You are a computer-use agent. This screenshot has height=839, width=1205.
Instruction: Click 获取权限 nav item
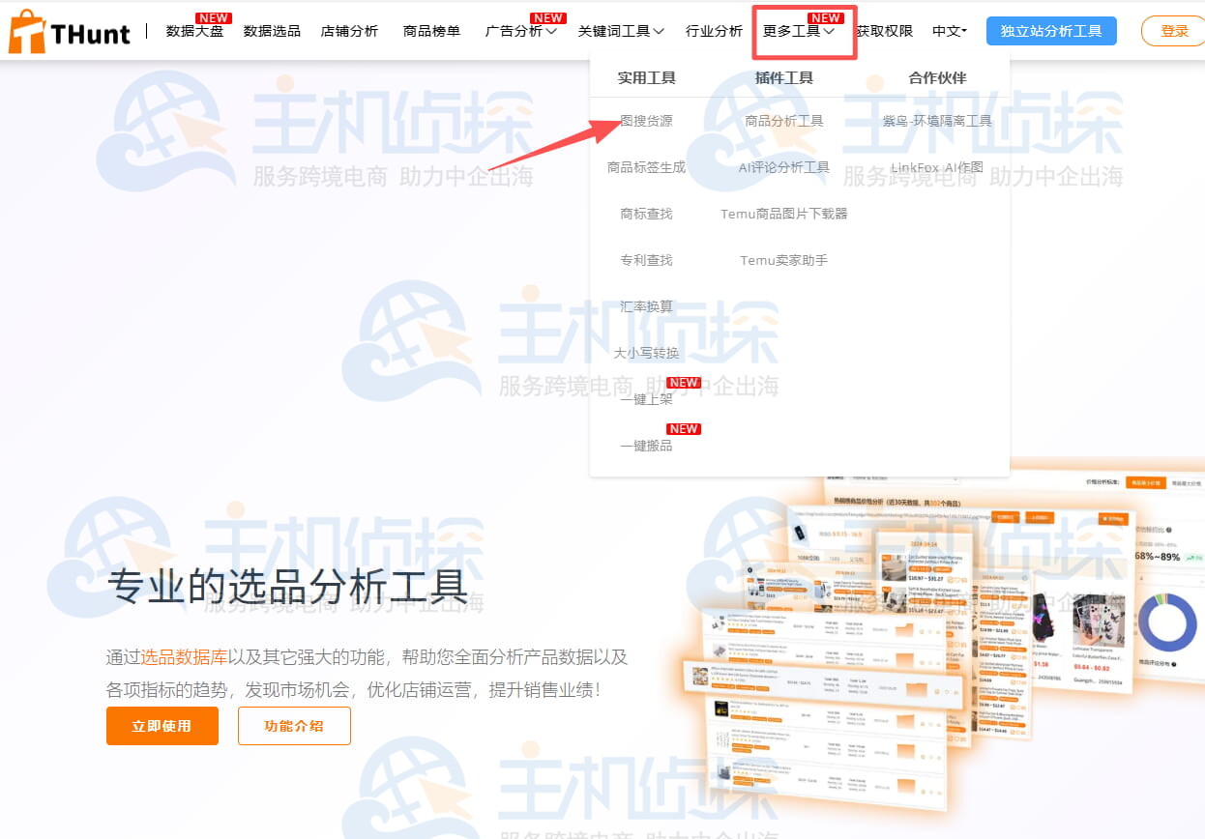(x=883, y=31)
